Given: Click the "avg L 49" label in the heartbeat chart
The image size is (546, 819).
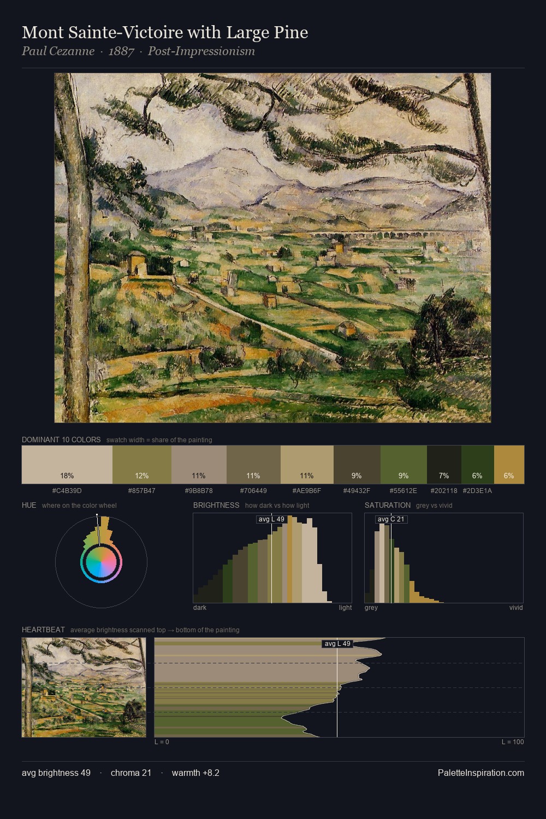Looking at the screenshot, I should coord(337,644).
